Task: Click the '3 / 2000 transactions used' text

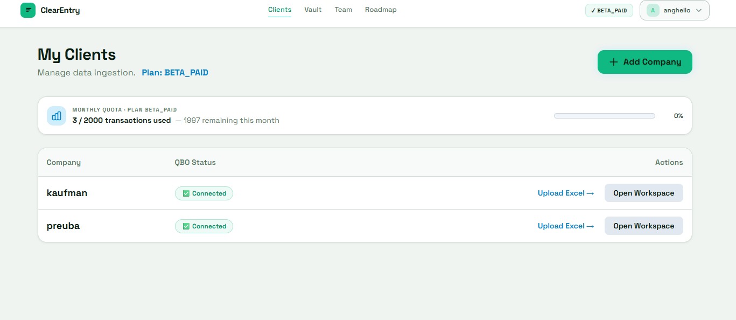Action: tap(122, 120)
